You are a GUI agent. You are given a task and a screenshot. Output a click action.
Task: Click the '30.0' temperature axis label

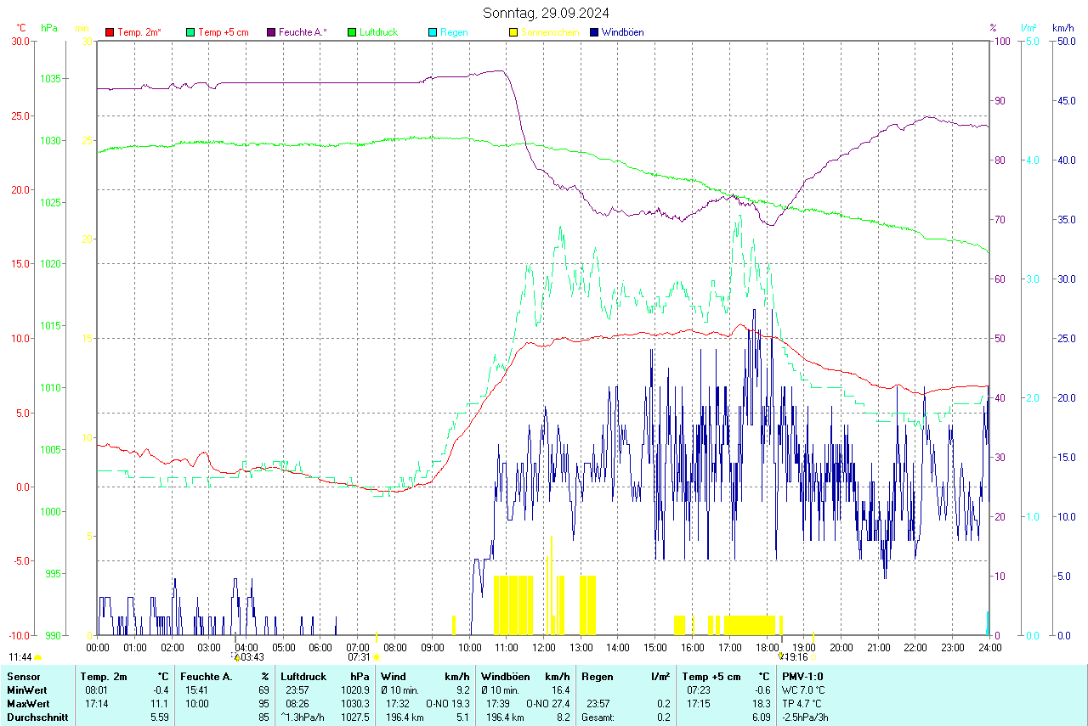[20, 41]
